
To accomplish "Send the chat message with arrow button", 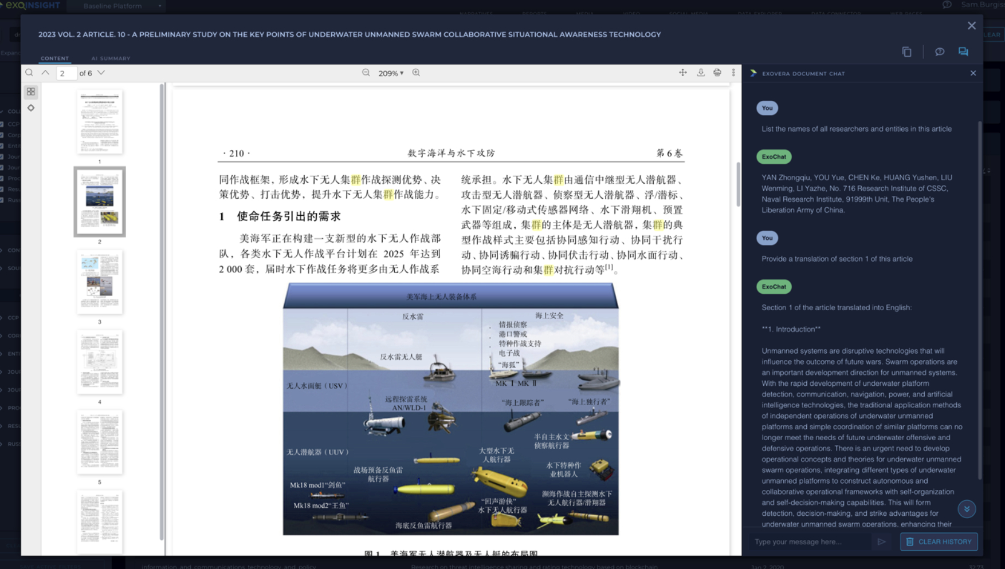I will (881, 542).
